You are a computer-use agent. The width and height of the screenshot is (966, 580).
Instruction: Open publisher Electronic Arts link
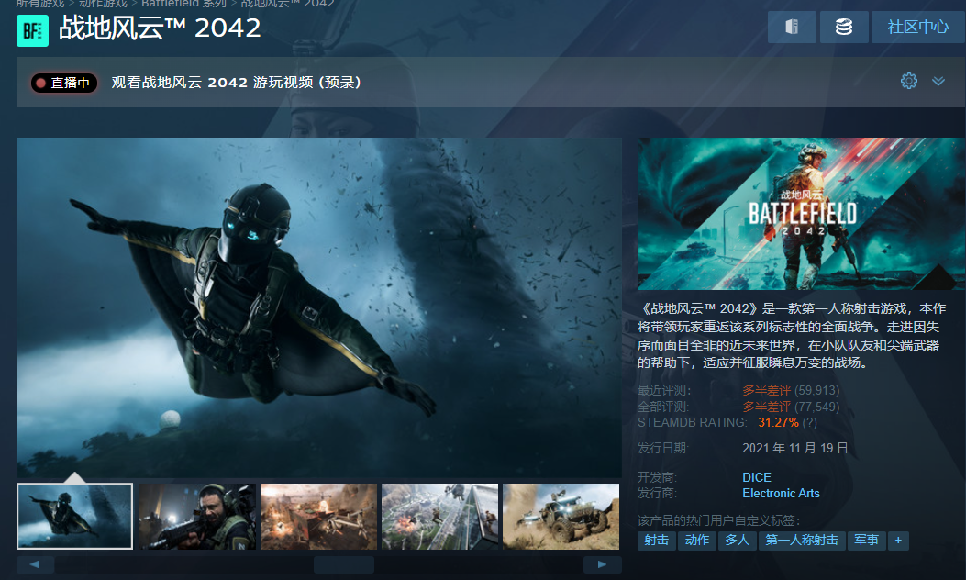(782, 494)
